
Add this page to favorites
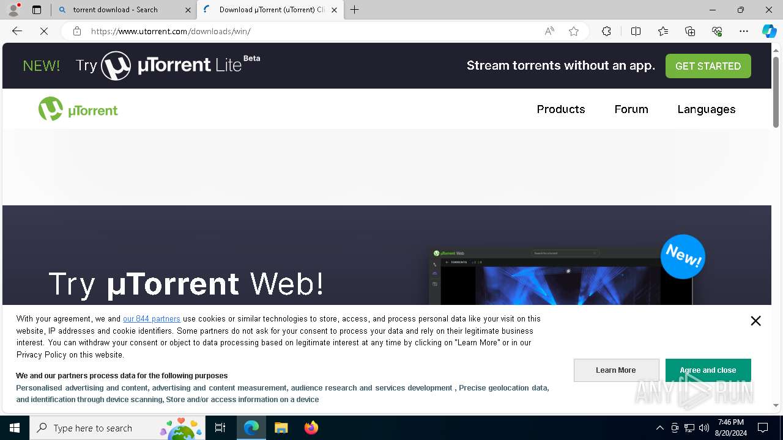click(574, 31)
